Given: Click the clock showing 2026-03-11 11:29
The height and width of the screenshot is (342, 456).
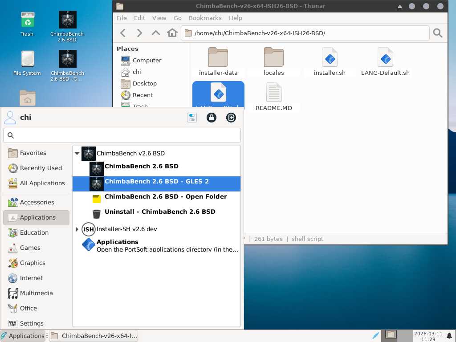Looking at the screenshot, I should pos(428,336).
